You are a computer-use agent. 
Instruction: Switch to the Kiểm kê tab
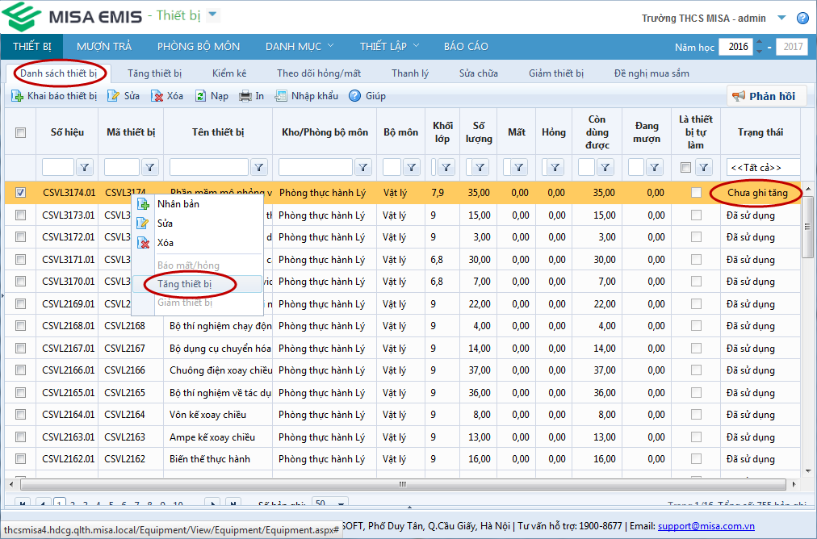coord(229,73)
